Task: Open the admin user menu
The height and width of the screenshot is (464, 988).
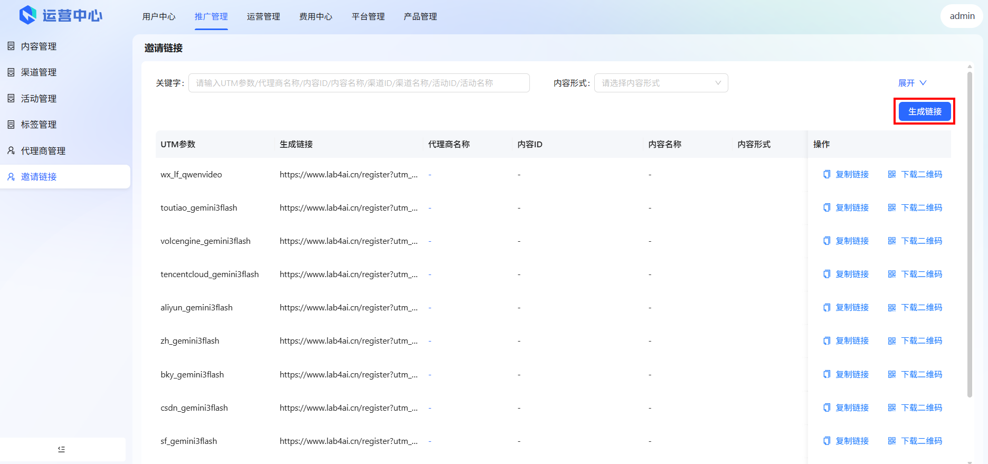Action: 962,16
